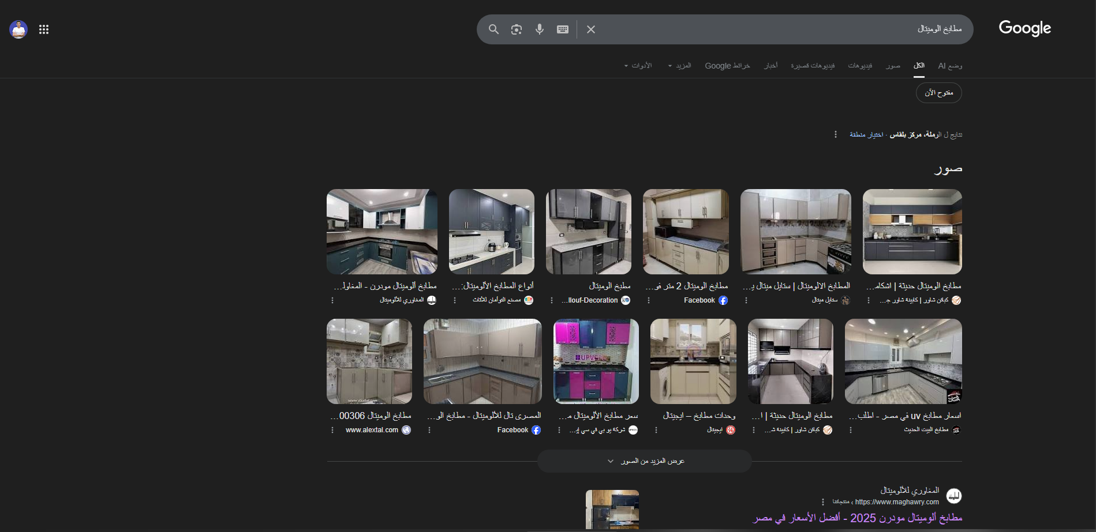Screen dimensions: 1096x532
Task: Switch to the 'صور' images tab
Action: [893, 66]
